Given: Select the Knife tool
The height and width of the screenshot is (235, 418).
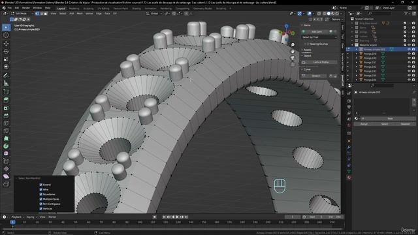Looking at the screenshot, I should 6,131.
